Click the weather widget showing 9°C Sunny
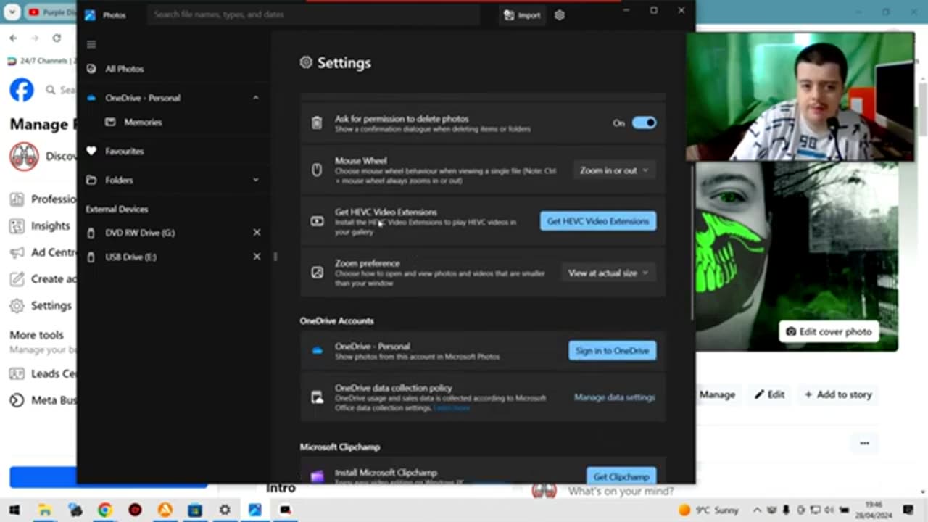The image size is (928, 522). (708, 510)
